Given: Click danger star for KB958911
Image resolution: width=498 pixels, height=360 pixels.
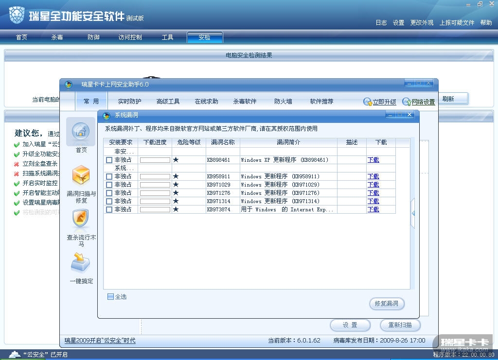Looking at the screenshot, I should (x=176, y=176).
